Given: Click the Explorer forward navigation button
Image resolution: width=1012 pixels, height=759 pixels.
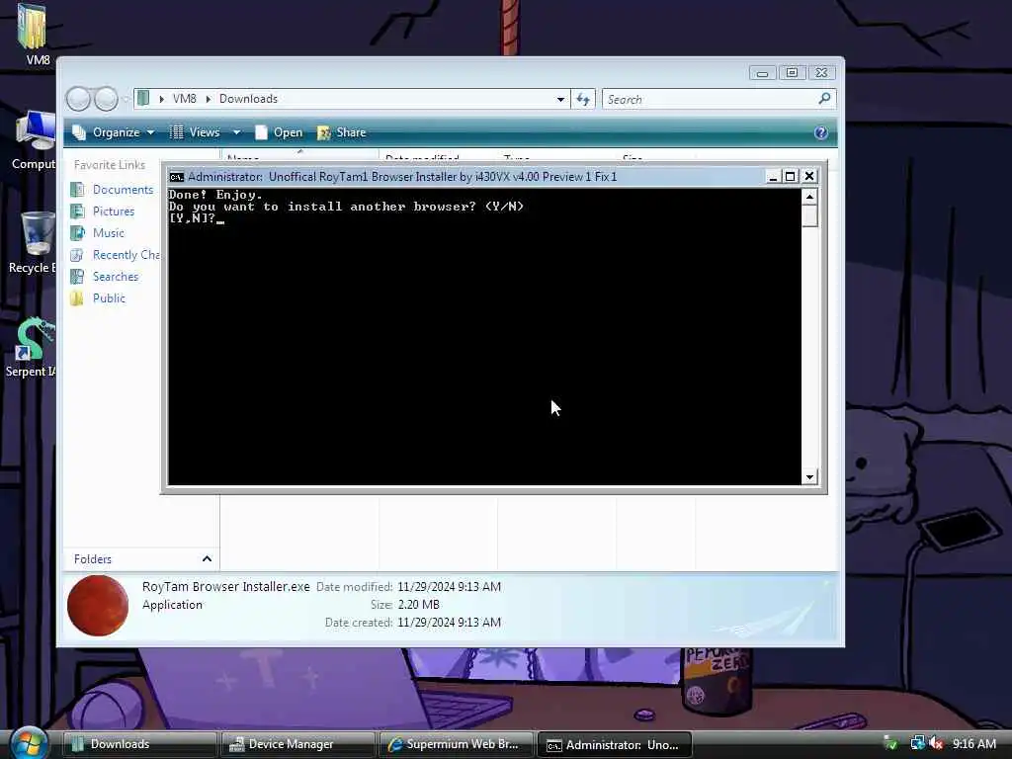Looking at the screenshot, I should (x=105, y=99).
